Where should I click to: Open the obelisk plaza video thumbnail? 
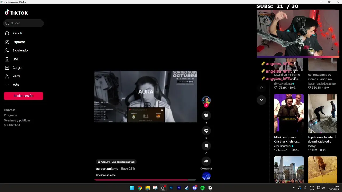point(289,170)
